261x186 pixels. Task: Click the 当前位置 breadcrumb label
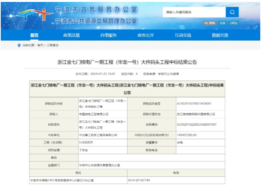[x=29, y=45]
